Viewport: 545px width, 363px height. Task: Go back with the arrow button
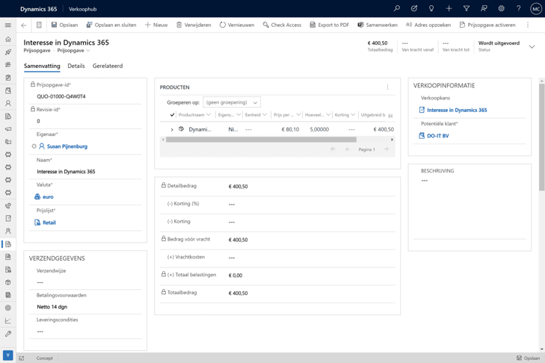pos(24,25)
